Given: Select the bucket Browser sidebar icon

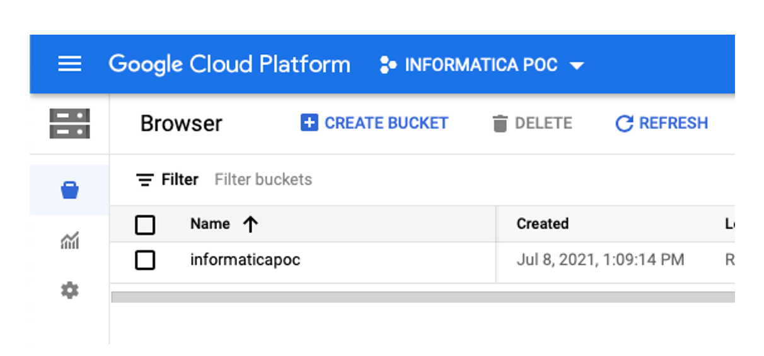Looking at the screenshot, I should click(x=69, y=190).
